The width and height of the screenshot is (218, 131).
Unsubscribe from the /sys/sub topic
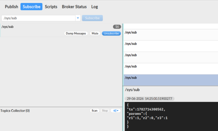pos(111,33)
